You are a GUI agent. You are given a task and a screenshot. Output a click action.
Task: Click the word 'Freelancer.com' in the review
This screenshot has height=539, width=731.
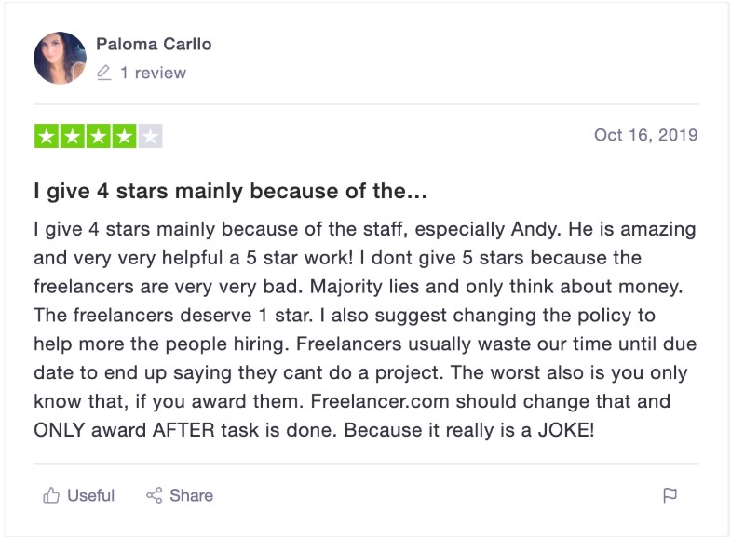click(x=380, y=401)
